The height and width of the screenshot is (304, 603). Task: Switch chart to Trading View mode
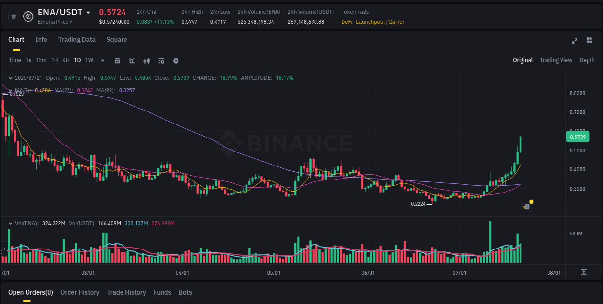[556, 60]
